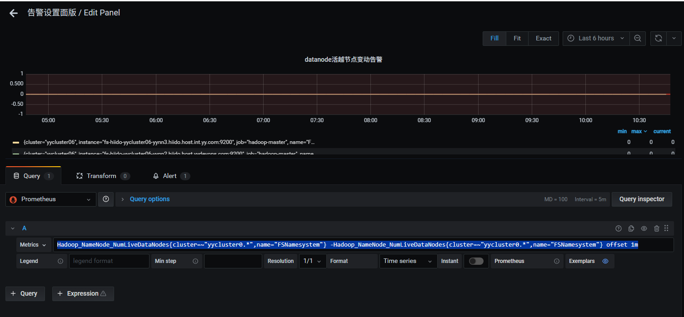This screenshot has width=684, height=317.
Task: Toggle Exemplars visibility eye
Action: pos(605,261)
